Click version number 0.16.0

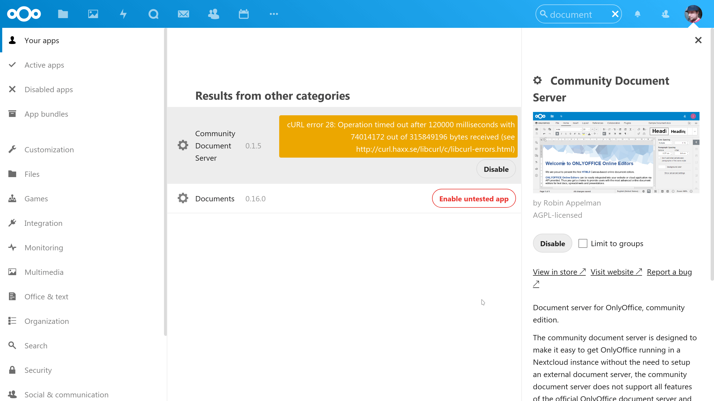[x=255, y=199]
